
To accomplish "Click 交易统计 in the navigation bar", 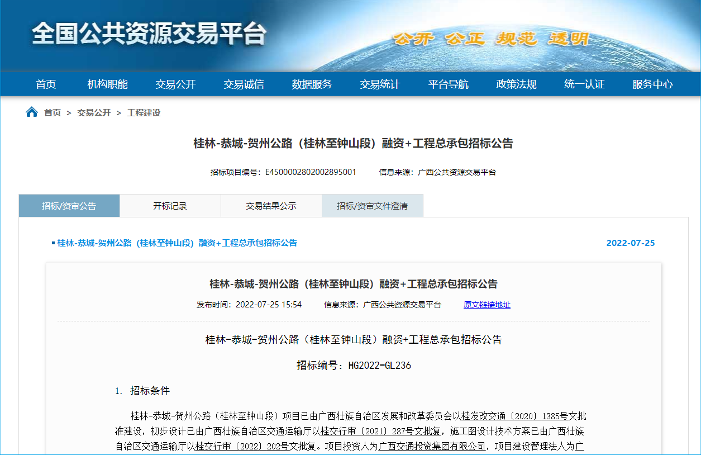I will (380, 84).
